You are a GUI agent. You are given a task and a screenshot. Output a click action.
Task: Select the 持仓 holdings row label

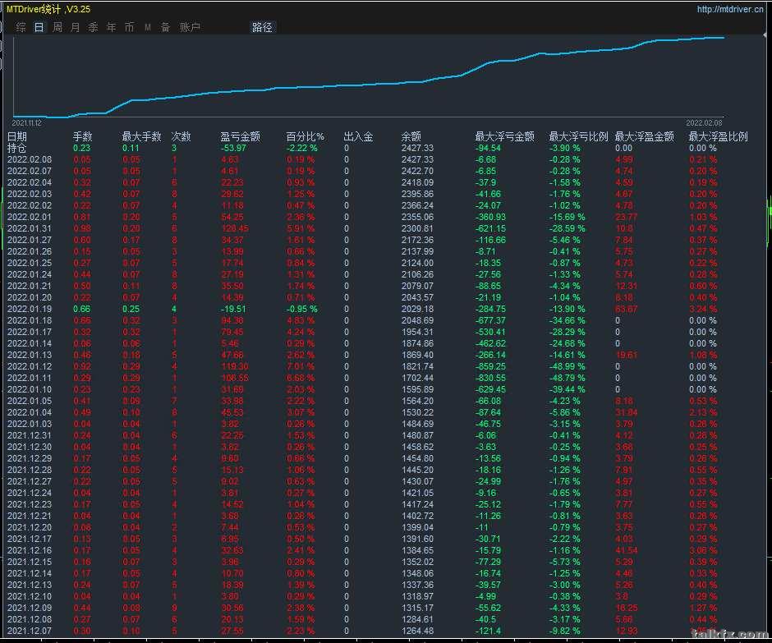(17, 148)
